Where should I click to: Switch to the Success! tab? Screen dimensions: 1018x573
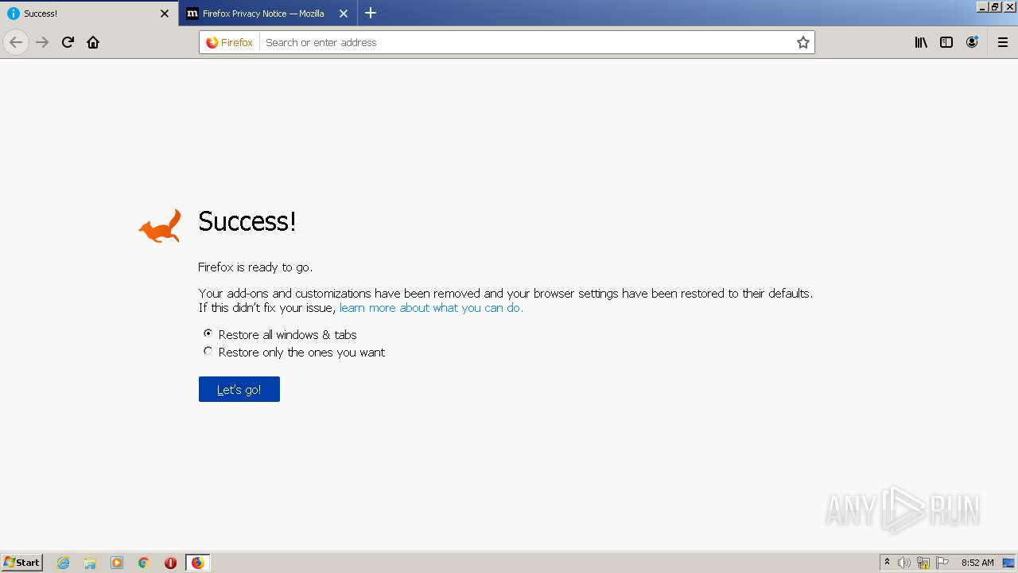[x=89, y=14]
